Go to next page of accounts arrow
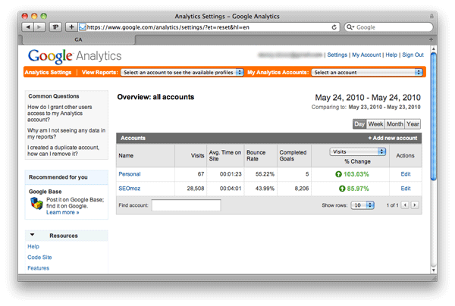The width and height of the screenshot is (455, 306). pos(415,205)
